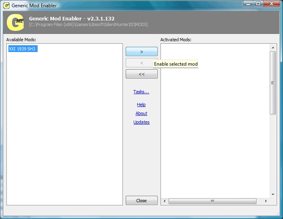Open the About link
This screenshot has width=283, height=219.
coord(141,113)
